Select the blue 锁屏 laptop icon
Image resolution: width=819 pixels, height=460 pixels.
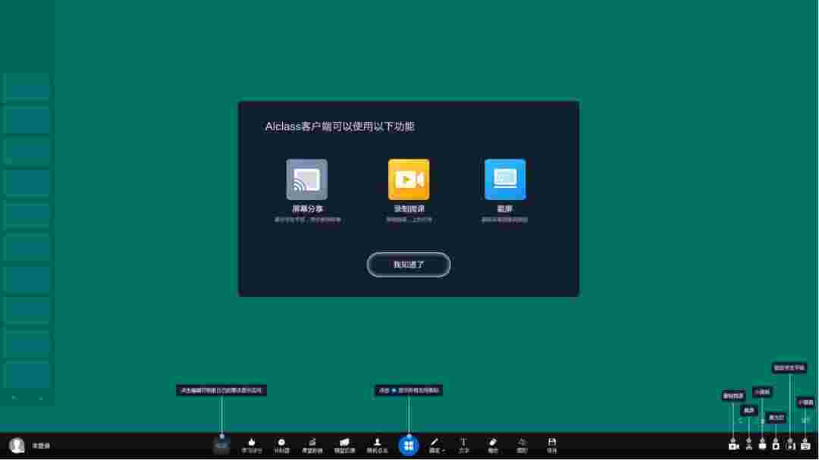[504, 180]
